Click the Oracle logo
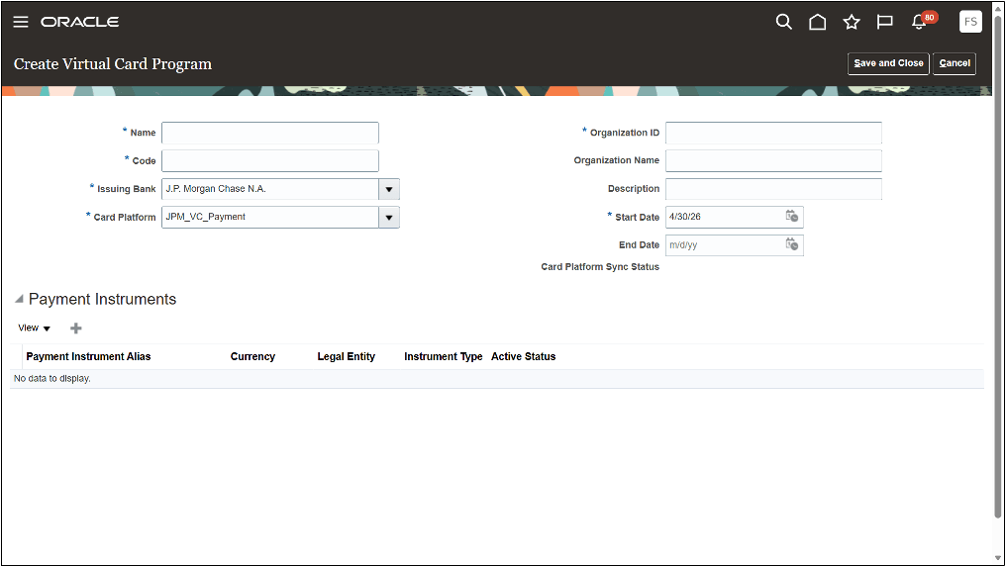This screenshot has height=566, width=1006. coord(79,22)
